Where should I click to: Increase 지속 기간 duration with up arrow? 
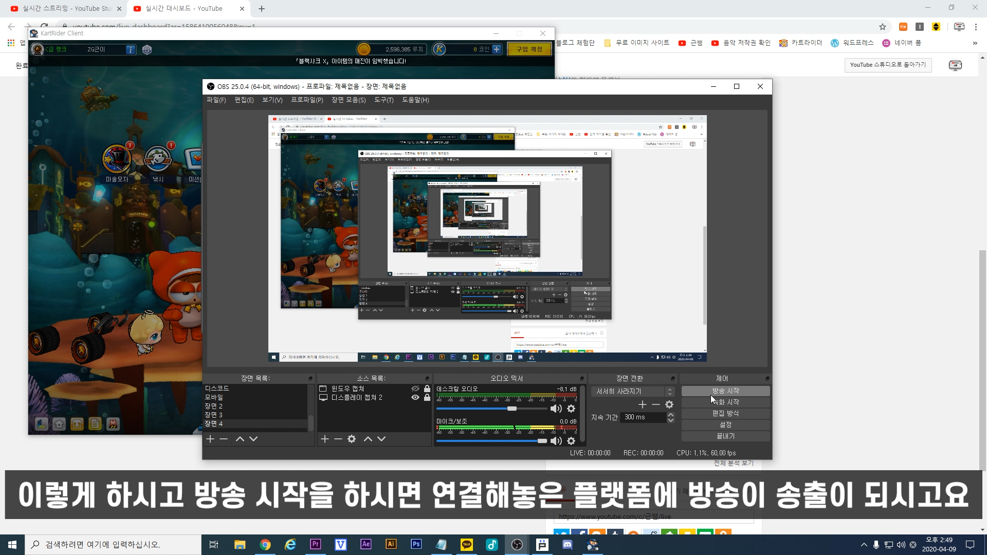(x=670, y=414)
